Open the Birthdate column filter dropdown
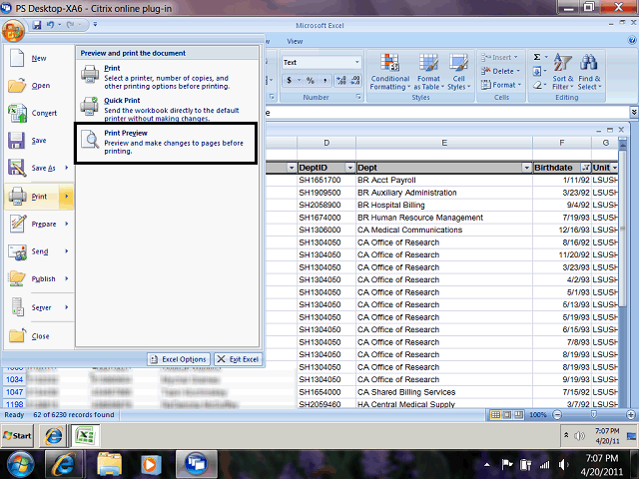The height and width of the screenshot is (479, 639). click(582, 168)
